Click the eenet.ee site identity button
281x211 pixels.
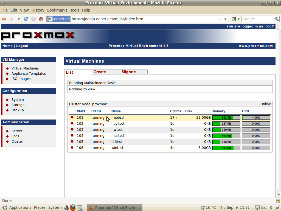(x=59, y=19)
